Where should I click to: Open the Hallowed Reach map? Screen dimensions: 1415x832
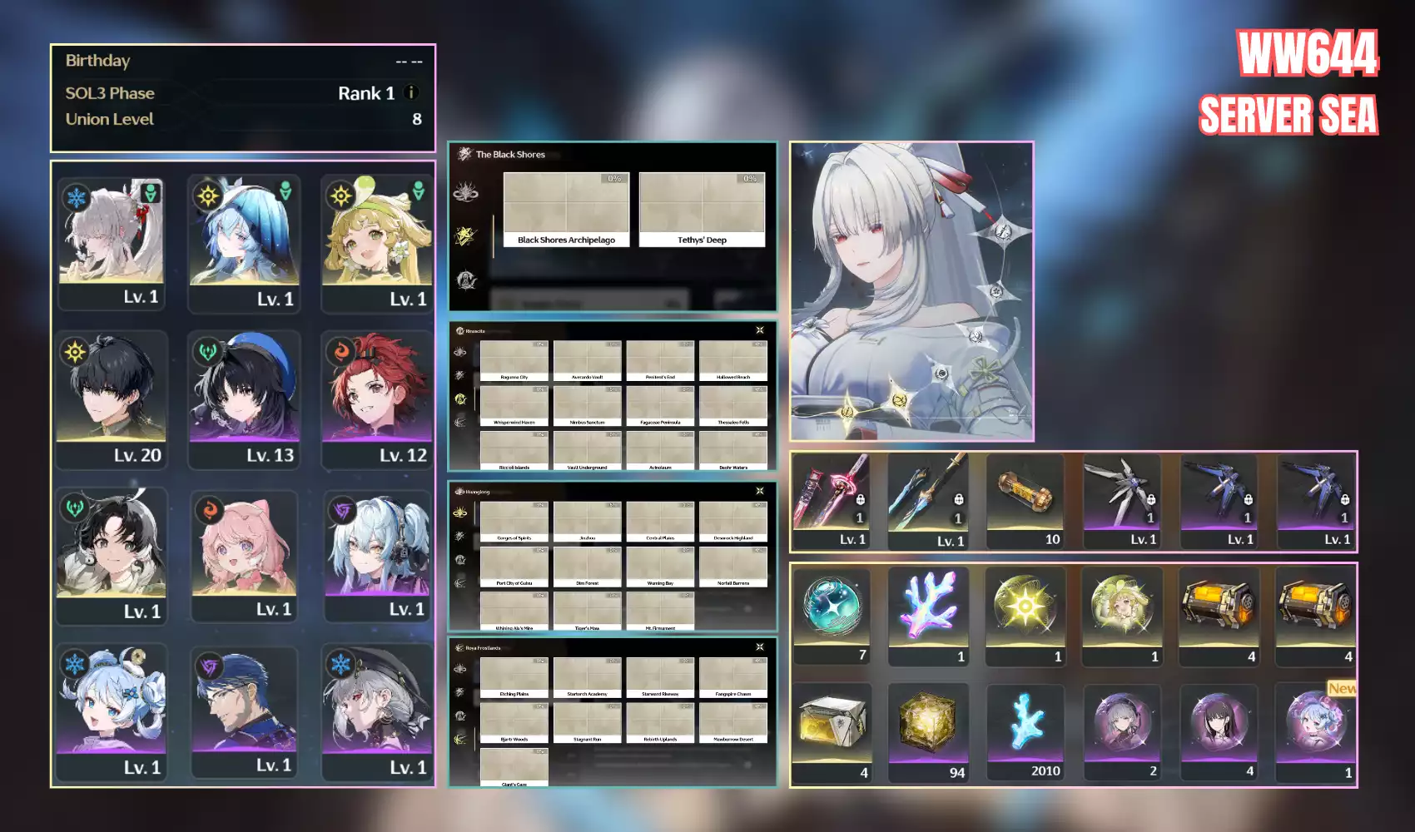pos(732,361)
